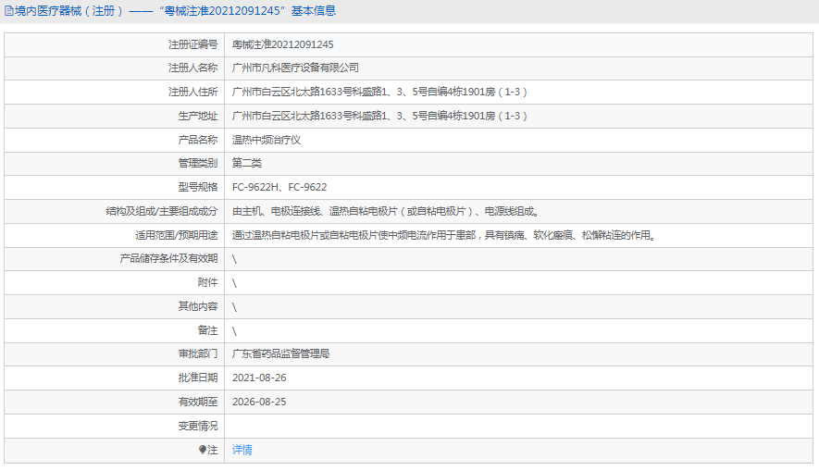
Task: Click the 结构及组成/主要组成成分 label
Action: point(161,212)
